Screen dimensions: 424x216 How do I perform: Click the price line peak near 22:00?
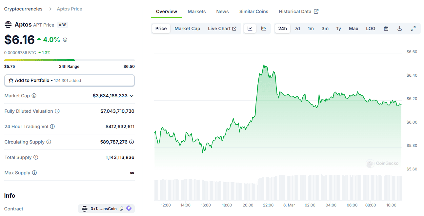tap(264, 65)
